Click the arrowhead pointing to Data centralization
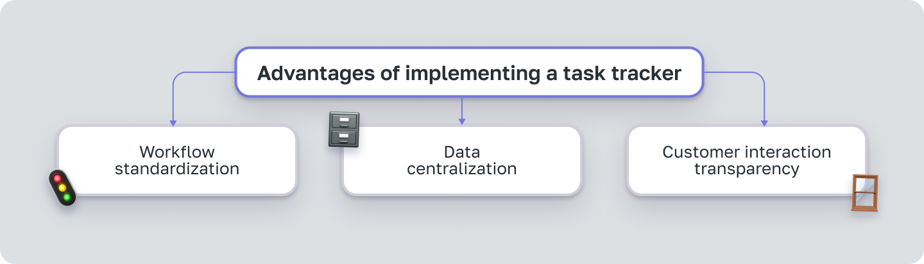Viewport: 924px width, 264px height. [x=461, y=121]
